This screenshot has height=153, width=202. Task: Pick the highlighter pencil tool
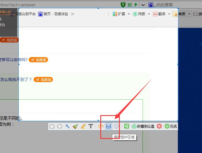[x=83, y=126]
